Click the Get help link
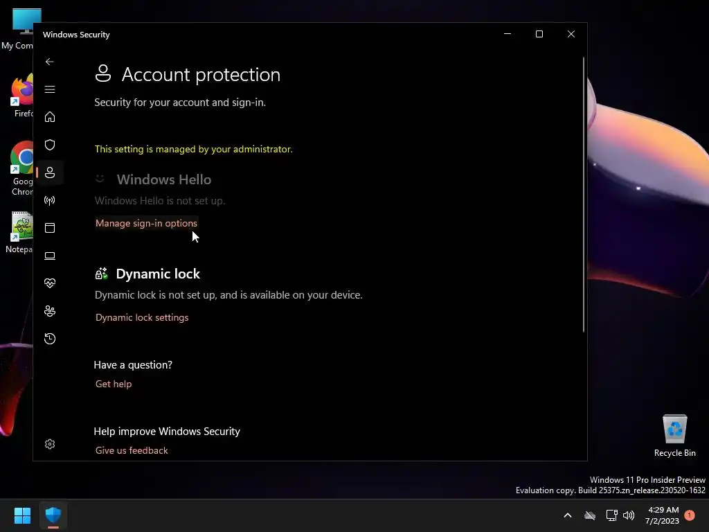This screenshot has width=709, height=532. (x=114, y=384)
